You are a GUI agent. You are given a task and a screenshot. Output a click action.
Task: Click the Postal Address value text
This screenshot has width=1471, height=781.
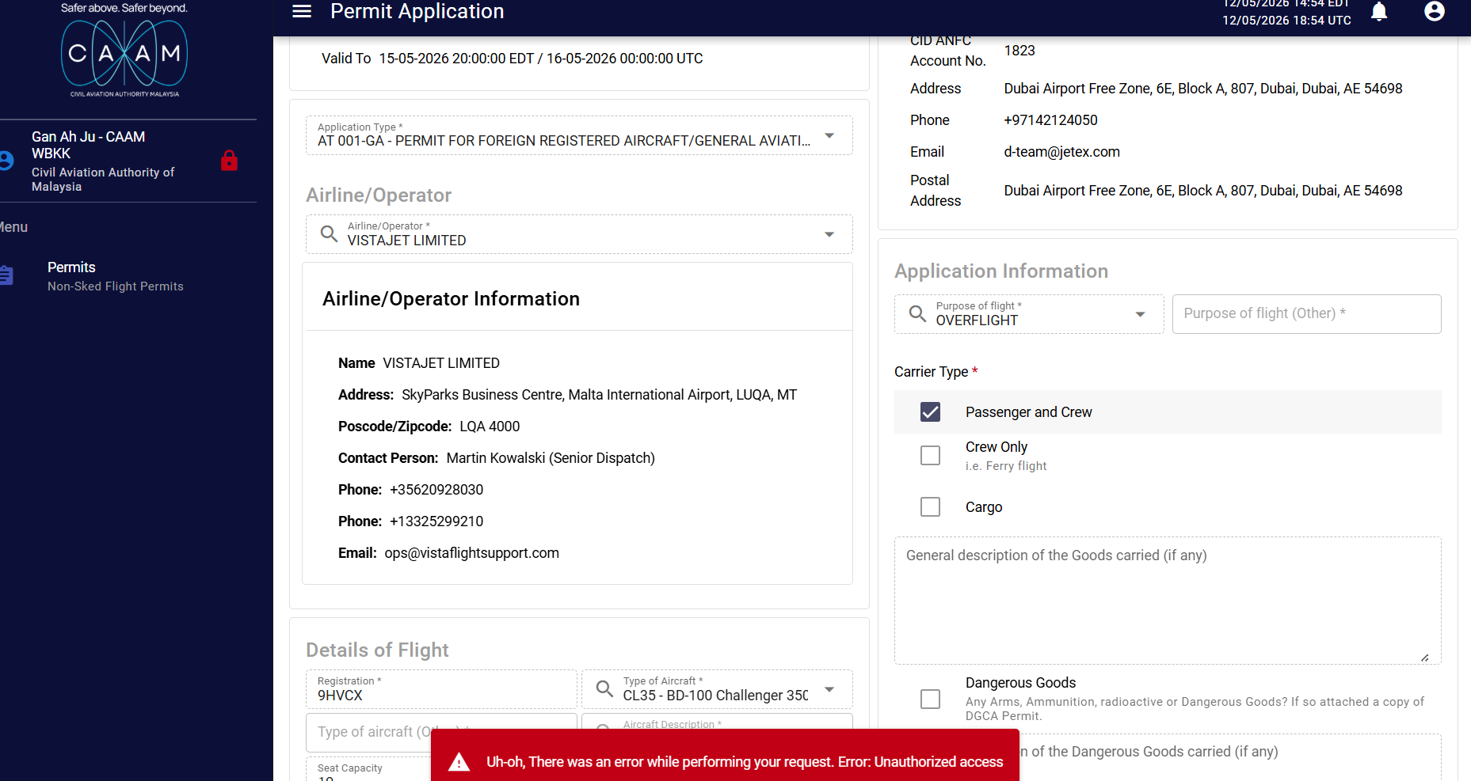tap(1203, 191)
